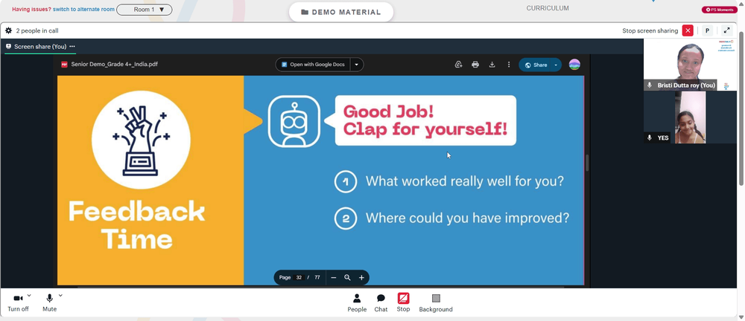
Task: Expand the Share button dropdown arrow
Action: click(x=556, y=65)
